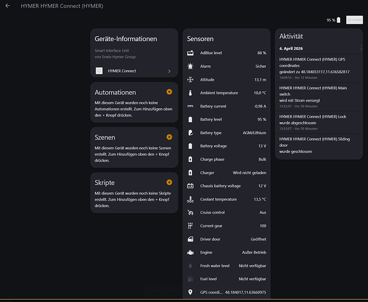Click the Engine sensor icon
The width and height of the screenshot is (368, 302).
(x=190, y=252)
